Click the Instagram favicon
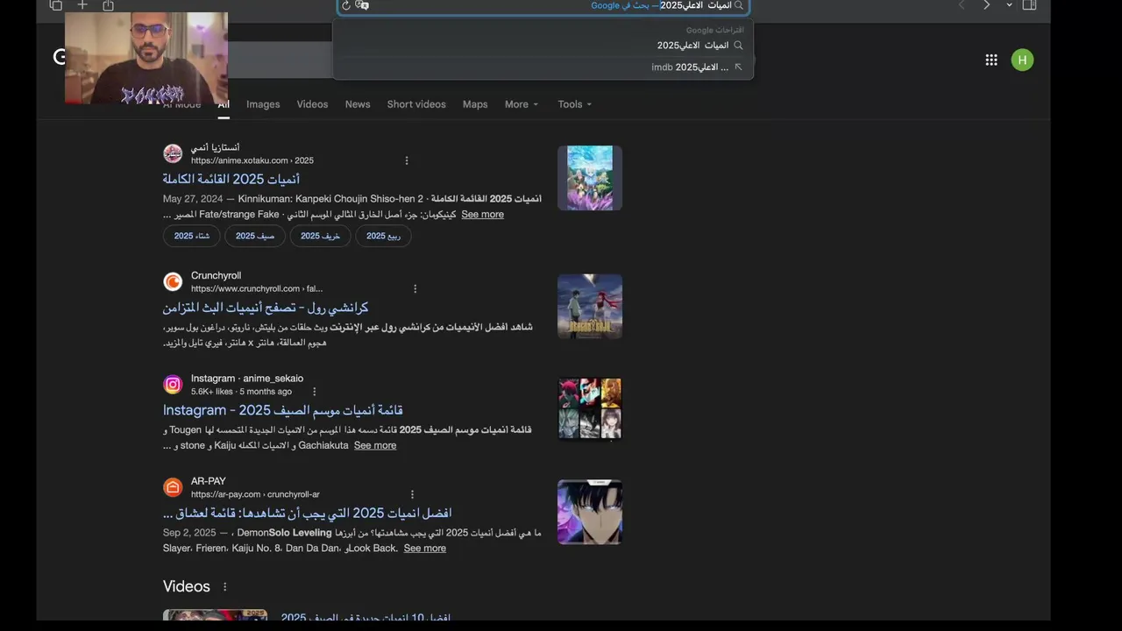Image resolution: width=1122 pixels, height=631 pixels. coord(173,384)
